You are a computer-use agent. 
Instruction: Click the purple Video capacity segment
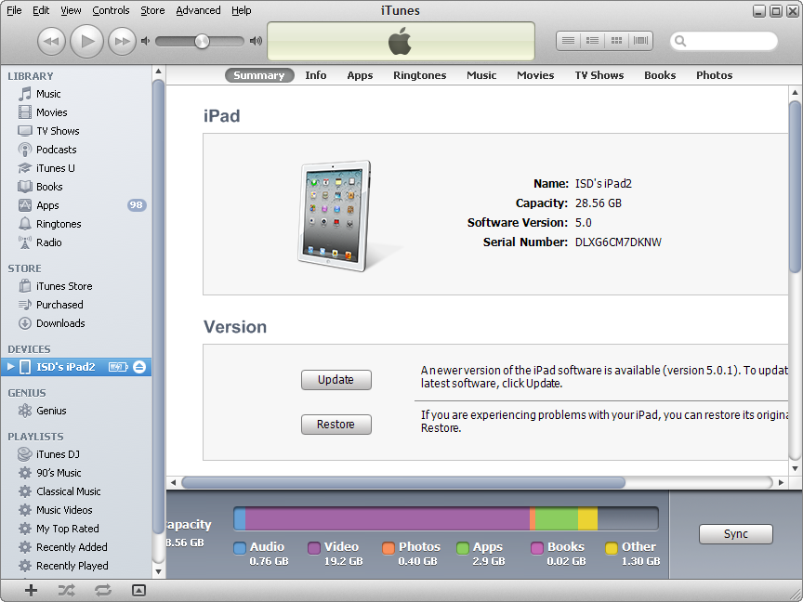[388, 518]
